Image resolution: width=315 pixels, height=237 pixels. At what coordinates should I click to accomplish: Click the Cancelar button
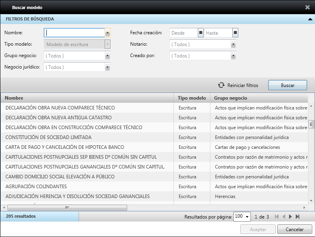(x=294, y=229)
